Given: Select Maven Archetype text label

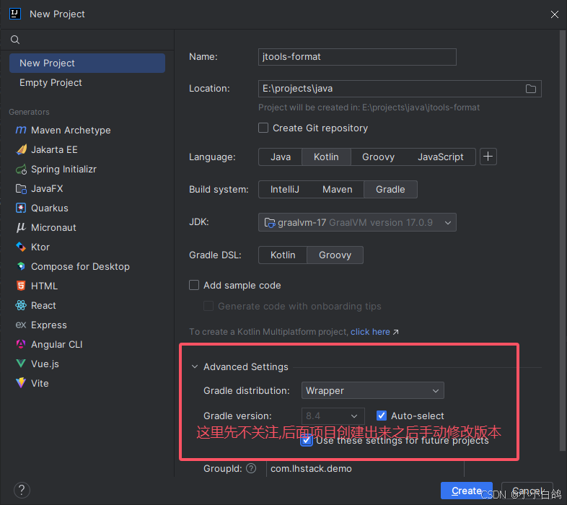Looking at the screenshot, I should pos(71,131).
